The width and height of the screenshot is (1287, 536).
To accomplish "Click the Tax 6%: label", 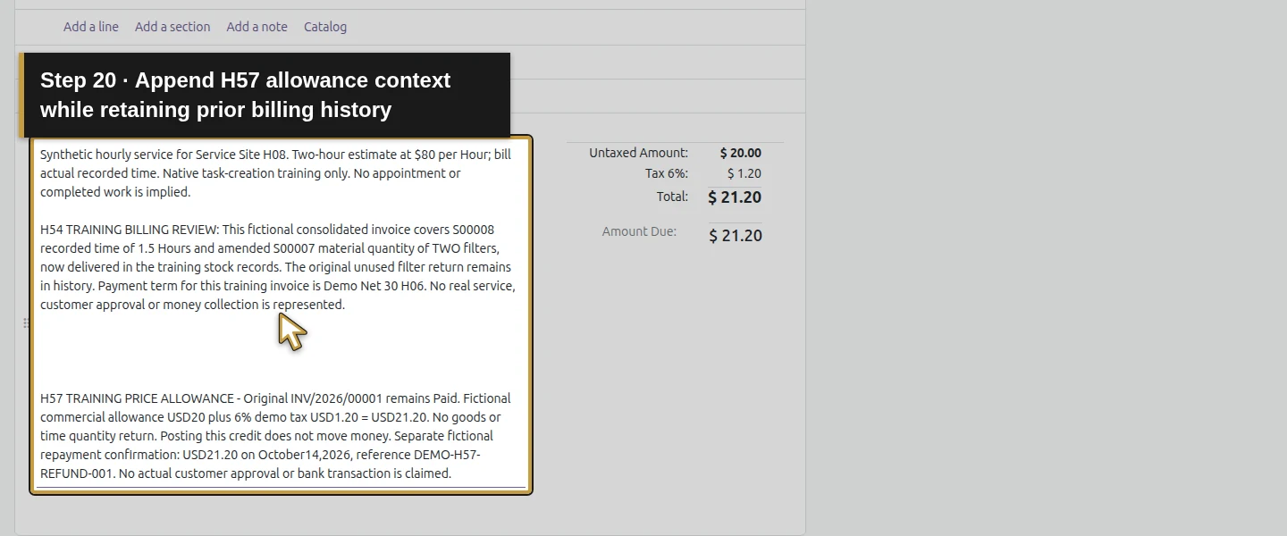I will click(x=667, y=173).
